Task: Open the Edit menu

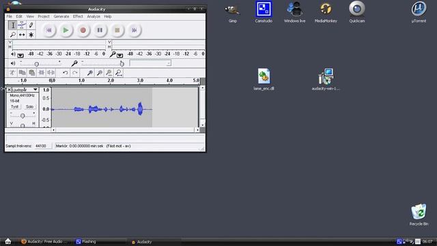Action: pyautogui.click(x=19, y=16)
